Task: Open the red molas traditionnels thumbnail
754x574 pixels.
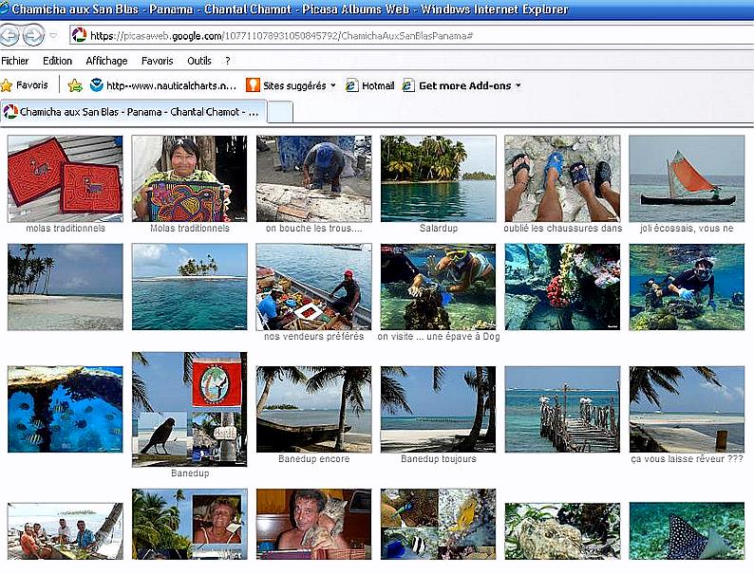Action: 65,178
